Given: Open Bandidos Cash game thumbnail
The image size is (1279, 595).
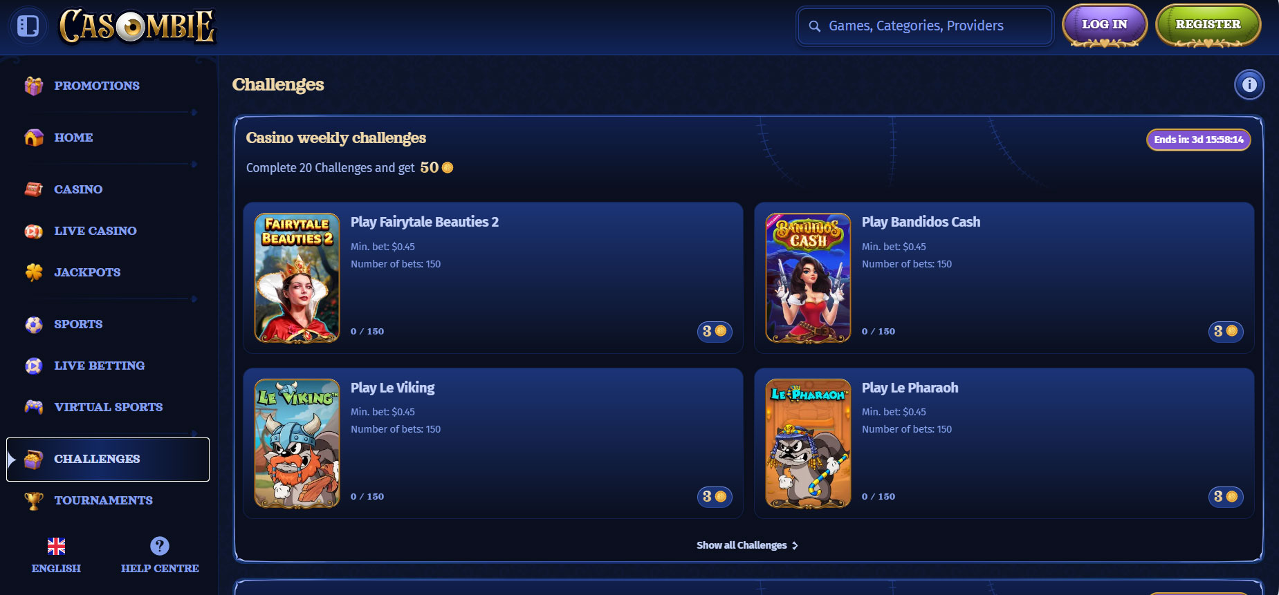Looking at the screenshot, I should [x=809, y=278].
